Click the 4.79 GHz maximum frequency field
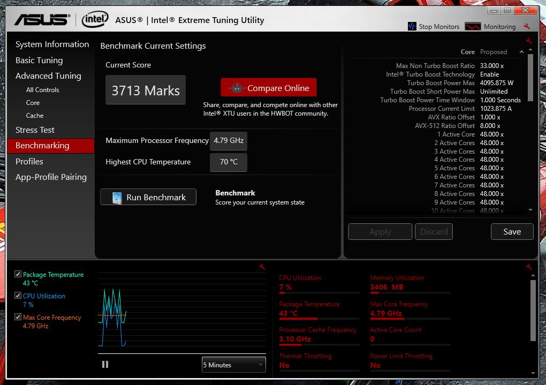Image resolution: width=546 pixels, height=385 pixels. (x=229, y=141)
